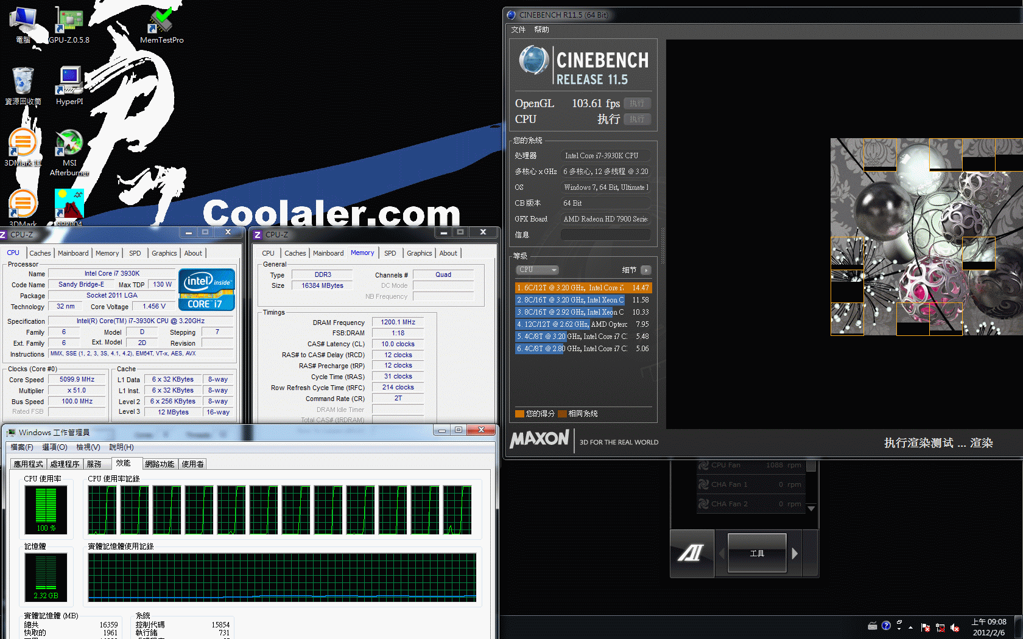Select ranking row 2 8C/16T Intel Xeon 11.58
This screenshot has height=639, width=1023.
tap(583, 300)
